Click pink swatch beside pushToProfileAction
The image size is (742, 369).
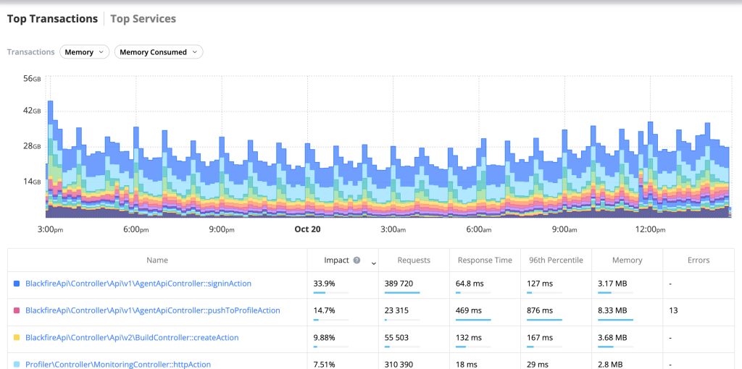tap(17, 310)
